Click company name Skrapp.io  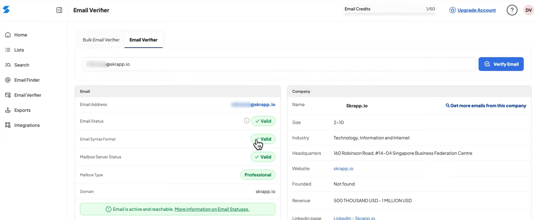[357, 106]
